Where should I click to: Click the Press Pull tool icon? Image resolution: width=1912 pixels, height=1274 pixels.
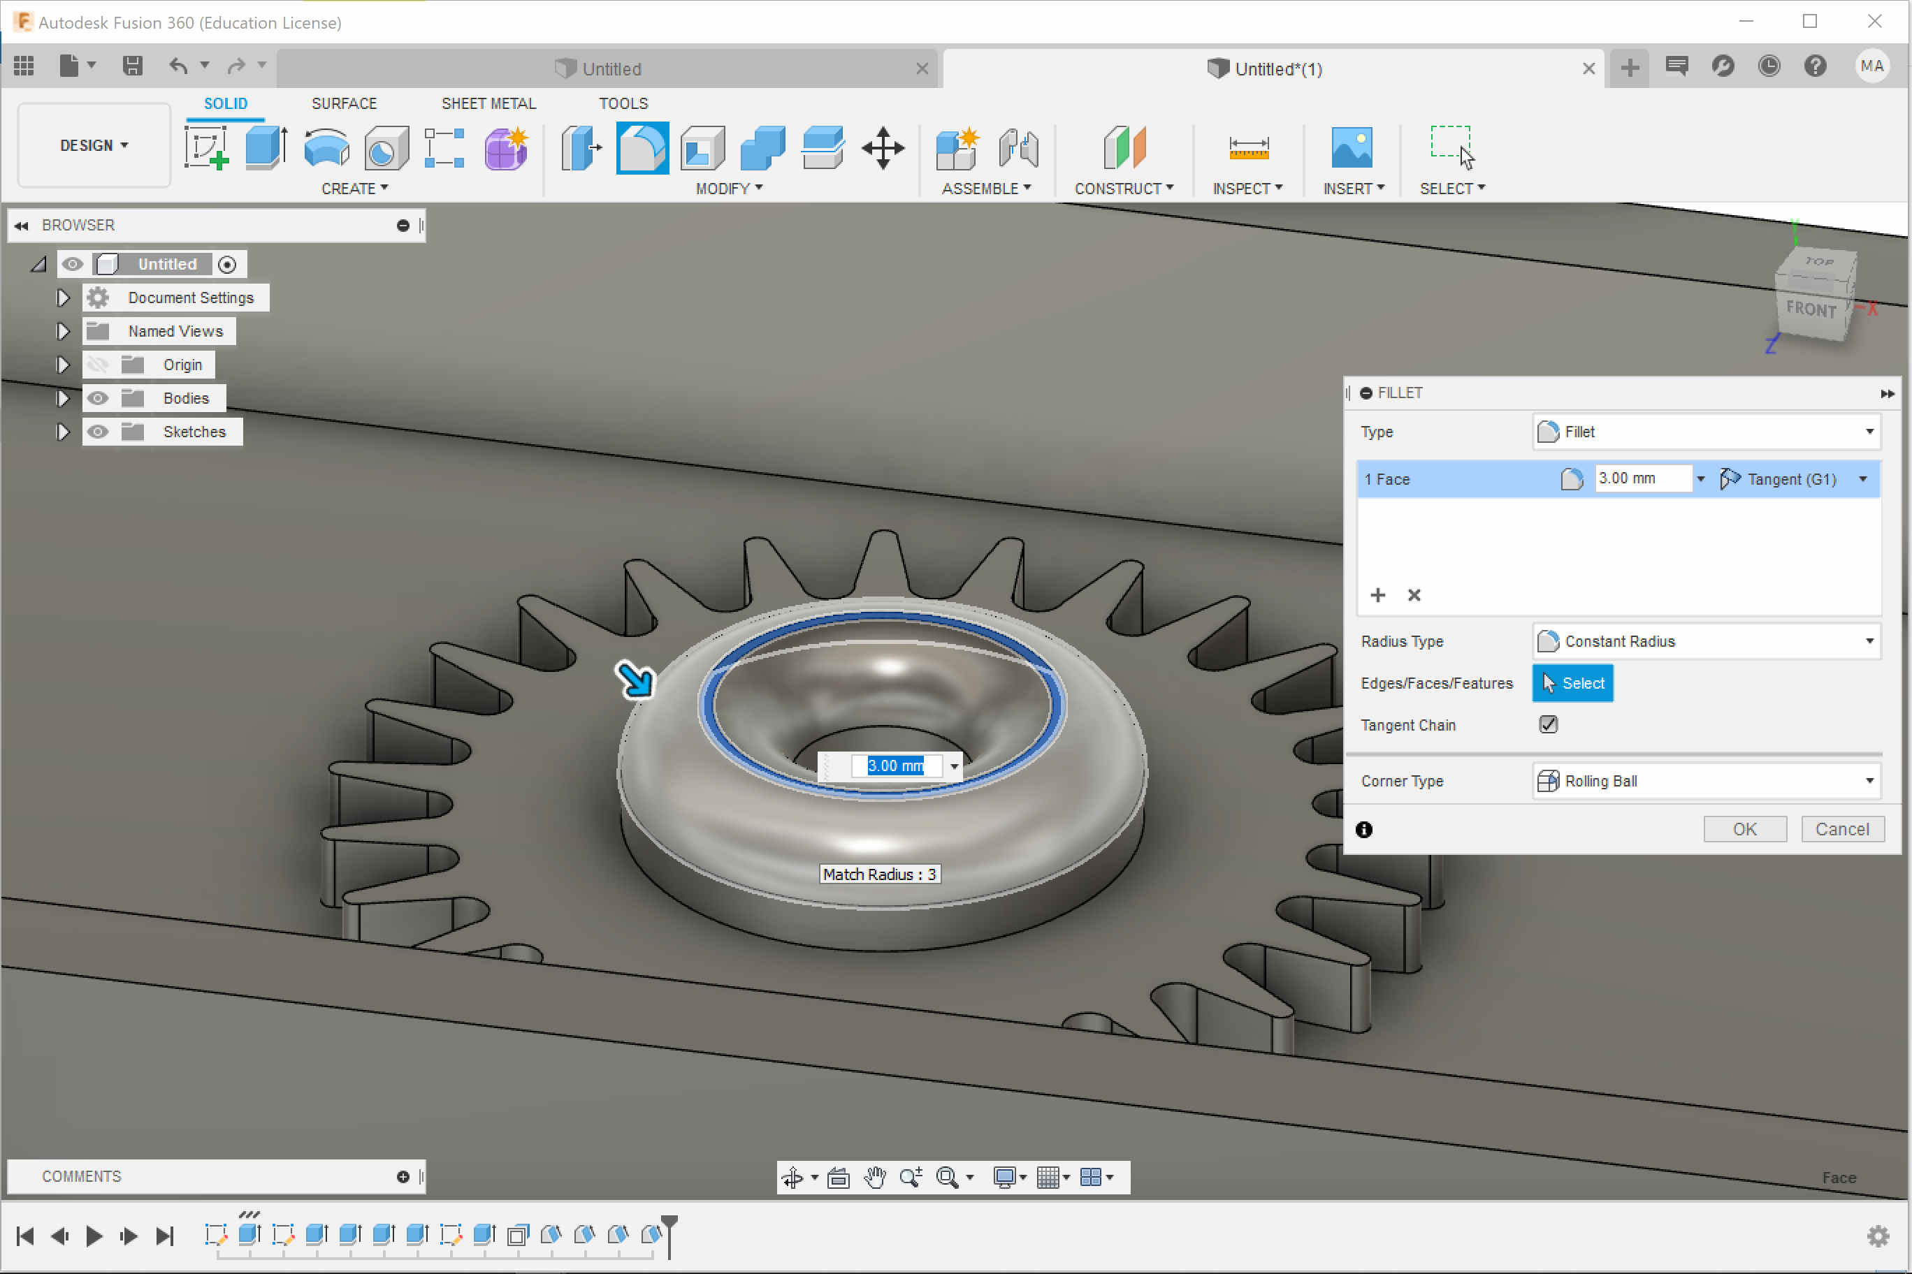(x=581, y=148)
